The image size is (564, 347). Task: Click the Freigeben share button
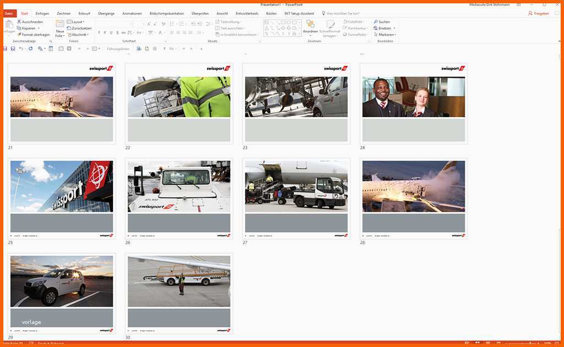(x=538, y=13)
